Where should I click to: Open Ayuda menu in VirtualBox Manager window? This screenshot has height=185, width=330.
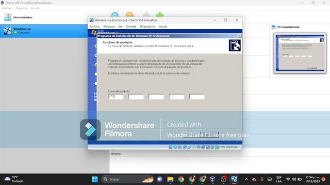pyautogui.click(x=35, y=8)
